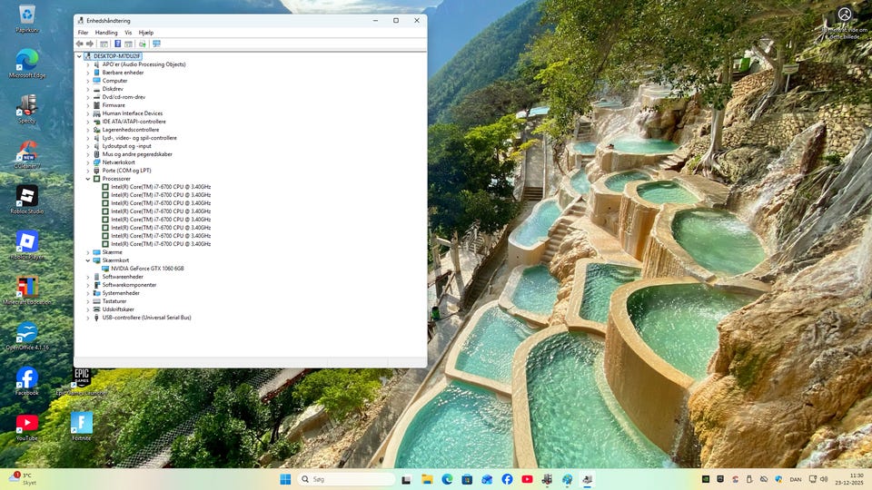
Task: Expand USB-controllere (Universal Serial Bus)
Action: [88, 318]
